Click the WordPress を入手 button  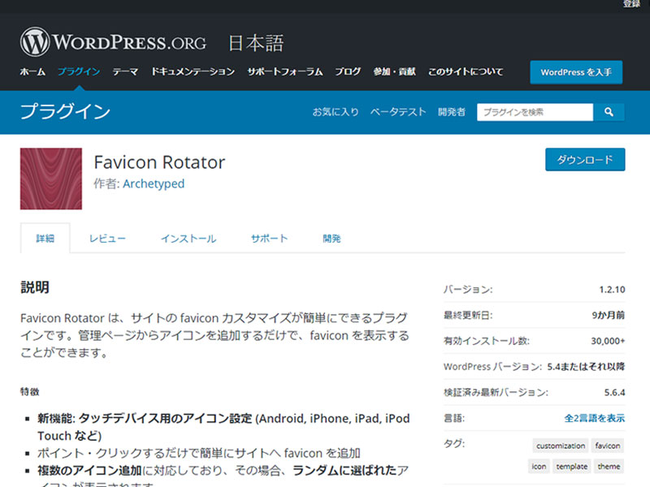[x=576, y=71]
